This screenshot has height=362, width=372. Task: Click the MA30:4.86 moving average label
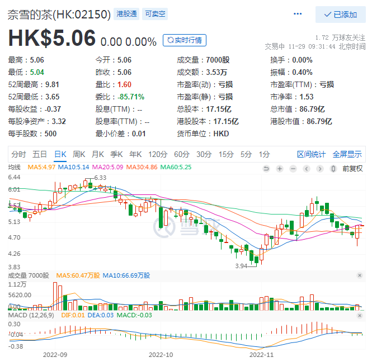tap(142, 167)
